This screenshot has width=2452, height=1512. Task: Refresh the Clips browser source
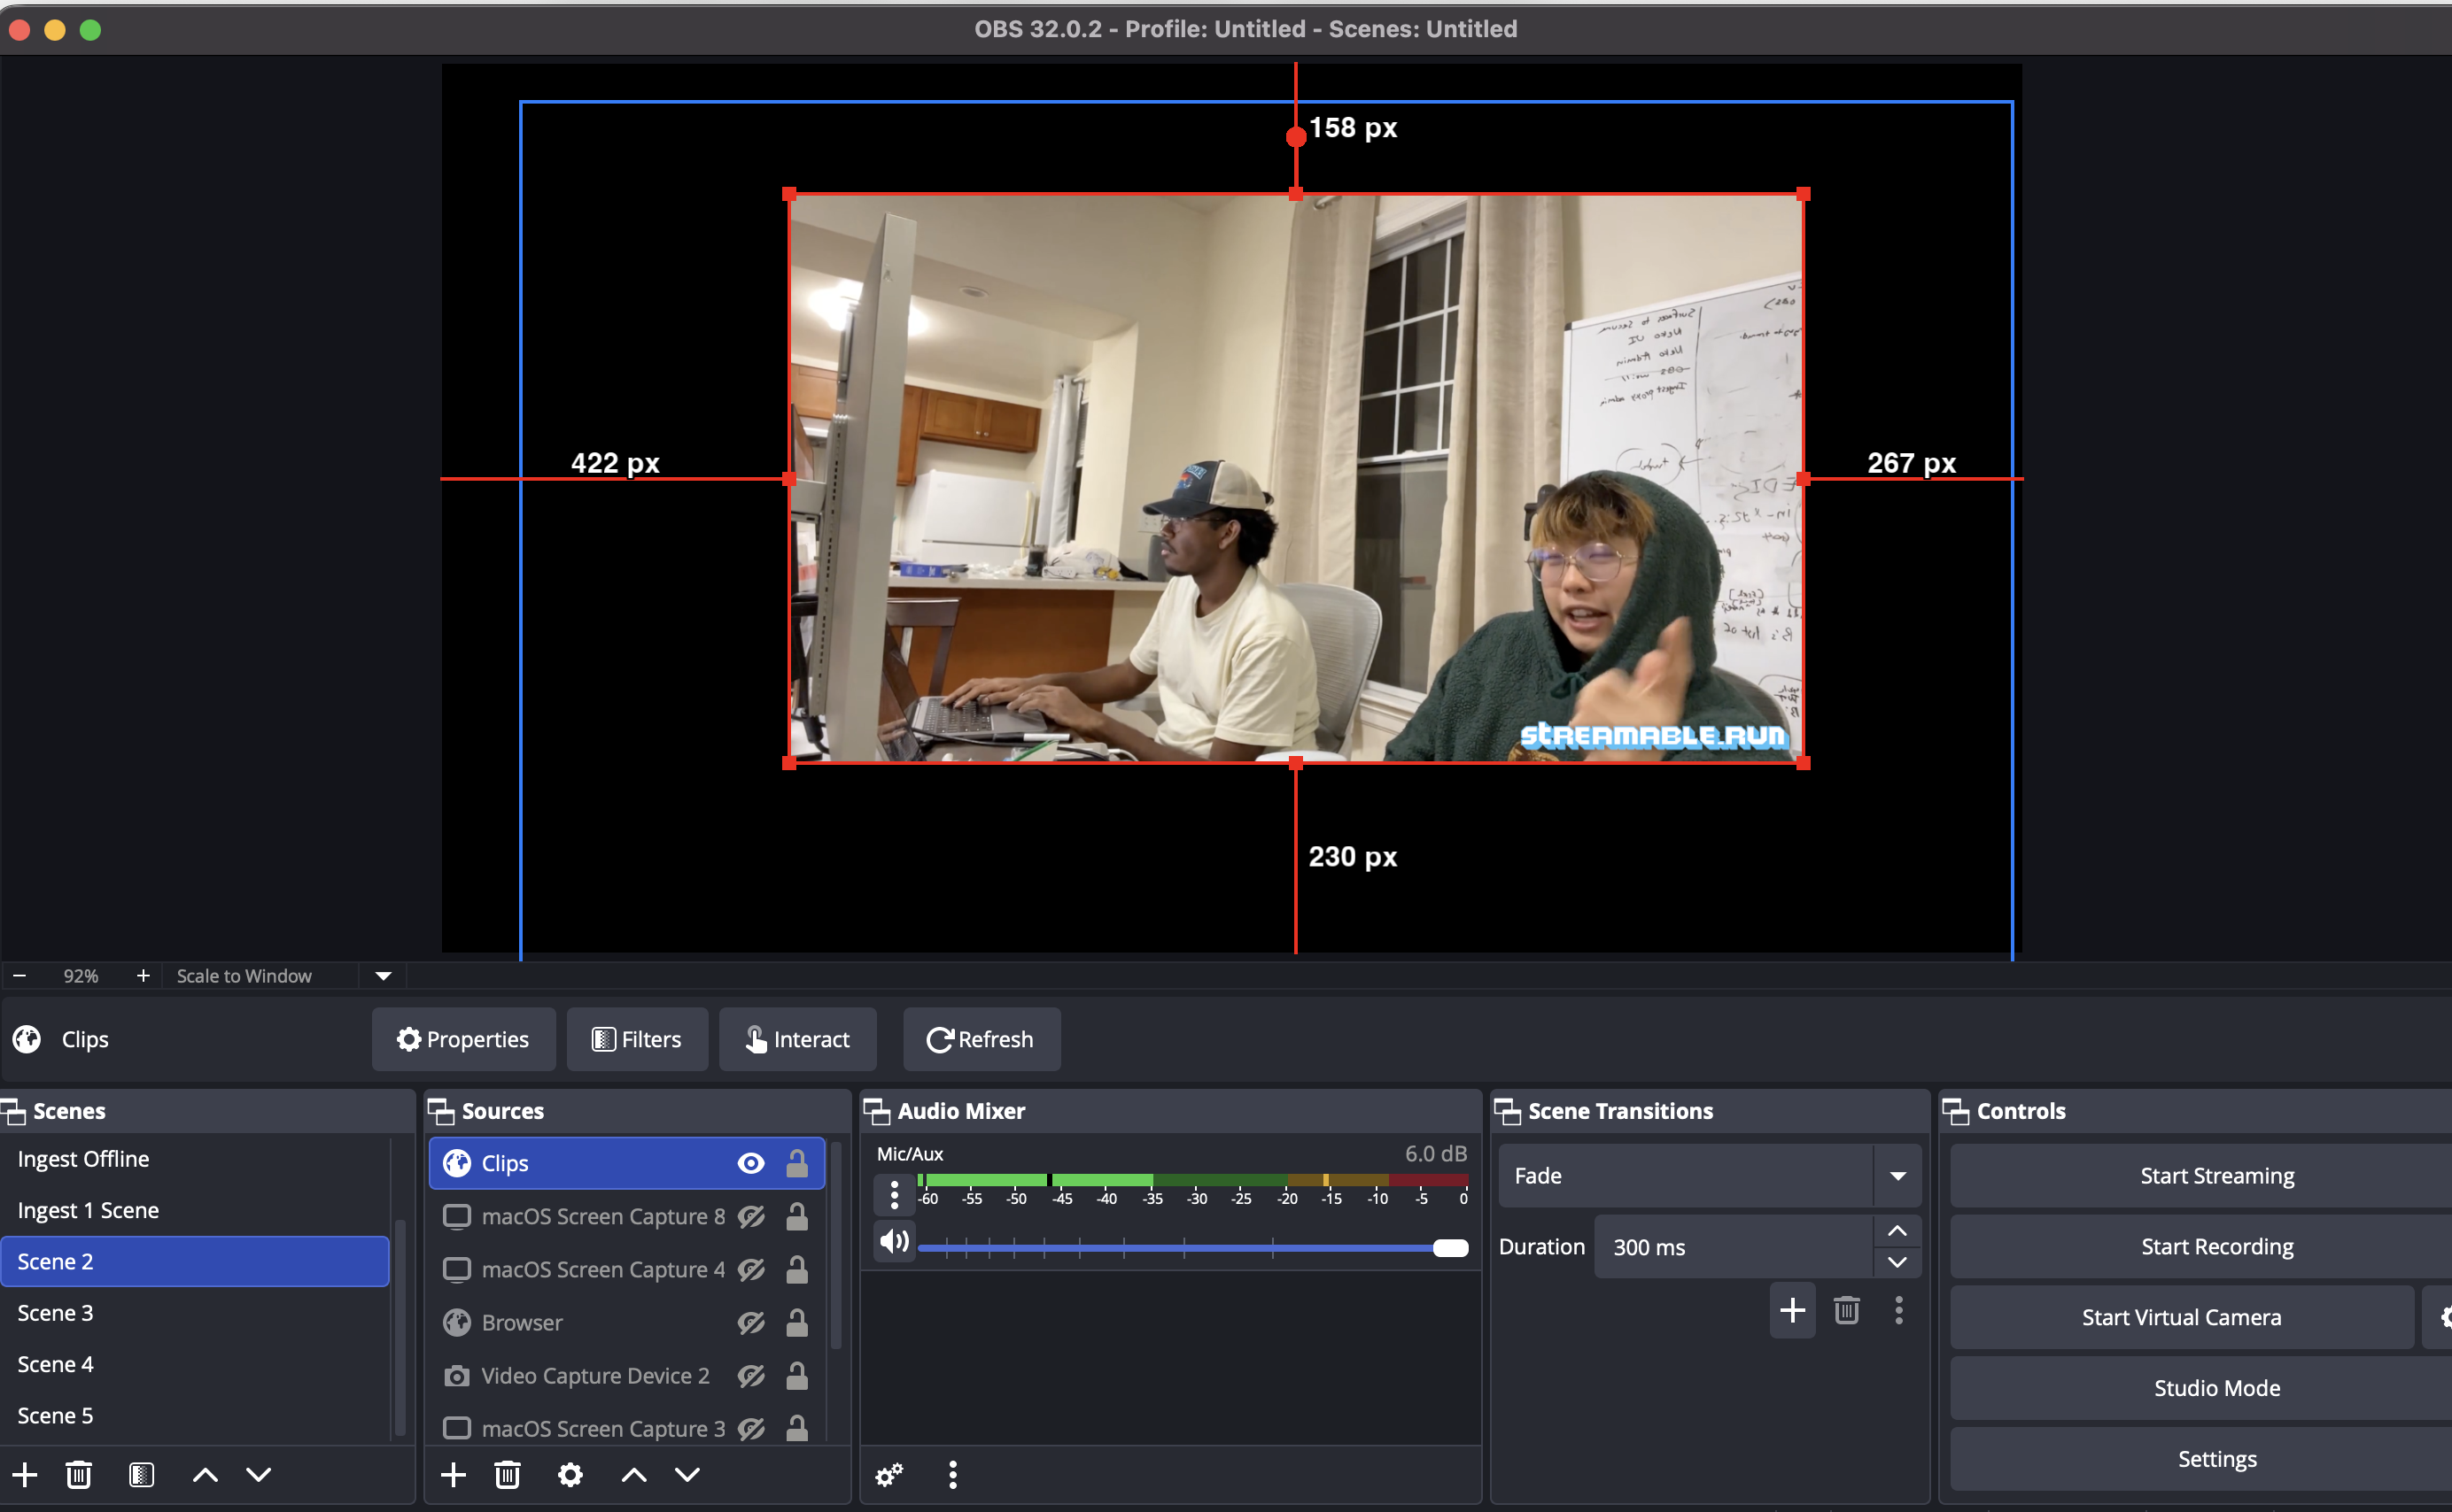(x=981, y=1039)
